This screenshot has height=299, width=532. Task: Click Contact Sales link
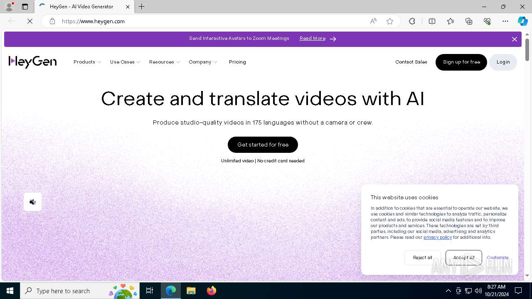pyautogui.click(x=411, y=62)
